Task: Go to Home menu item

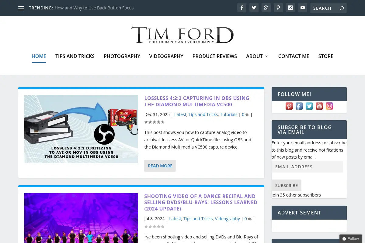Action: pos(39,56)
